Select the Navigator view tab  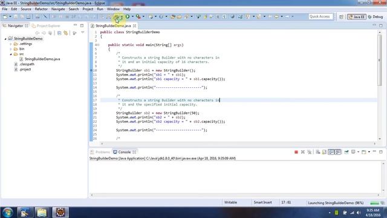pyautogui.click(x=15, y=25)
